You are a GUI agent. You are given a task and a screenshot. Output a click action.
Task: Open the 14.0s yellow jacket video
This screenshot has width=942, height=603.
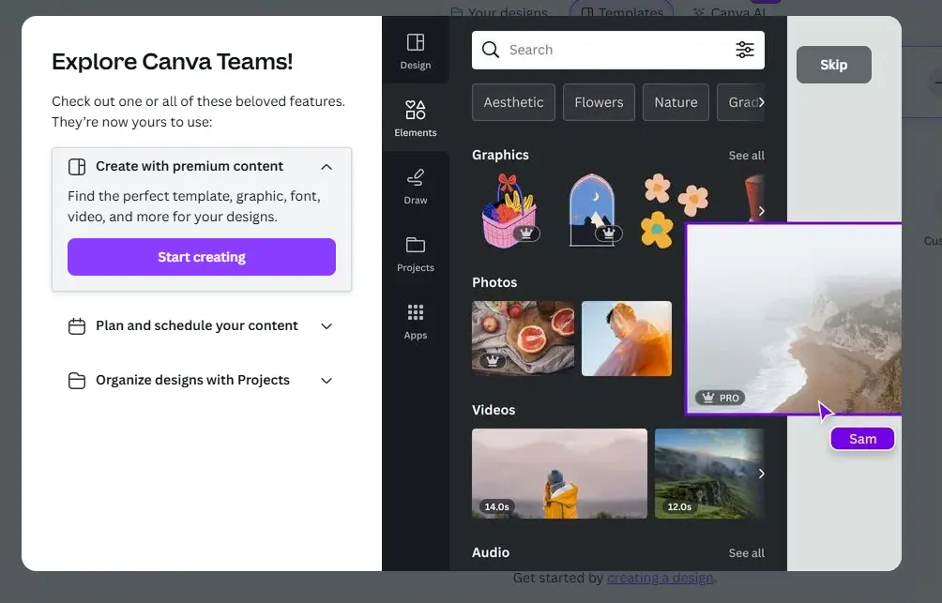pyautogui.click(x=559, y=474)
